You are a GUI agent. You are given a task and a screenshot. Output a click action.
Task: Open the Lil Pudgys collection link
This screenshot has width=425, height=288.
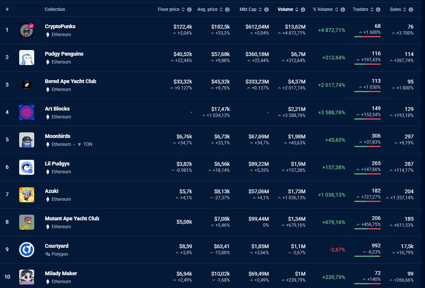[57, 164]
